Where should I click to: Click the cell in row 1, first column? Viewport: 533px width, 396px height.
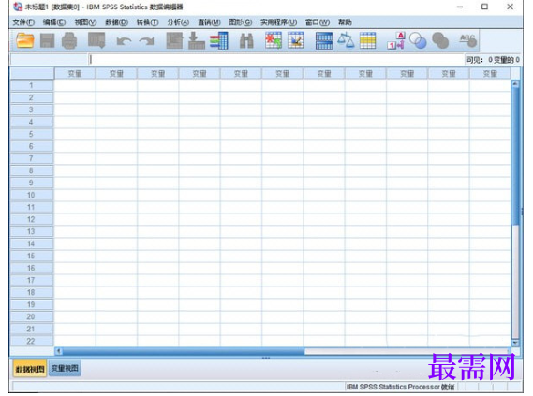(75, 85)
